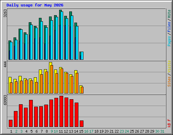Image resolution: width=173 pixels, height=135 pixels.
Task: Click the orange sites bar for day 6
Action: point(36,88)
